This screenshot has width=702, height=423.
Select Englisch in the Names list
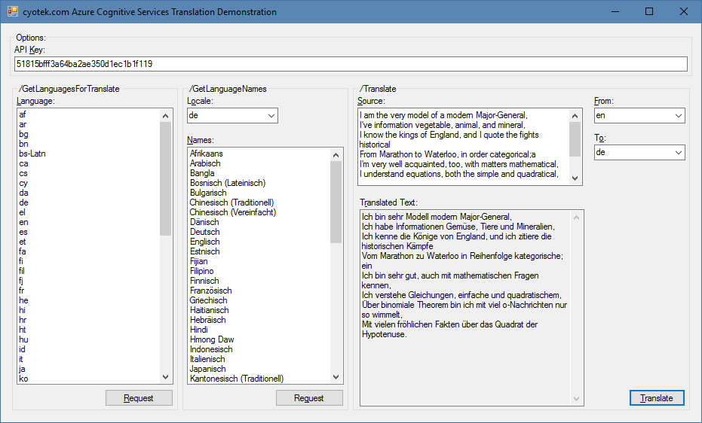click(x=259, y=242)
